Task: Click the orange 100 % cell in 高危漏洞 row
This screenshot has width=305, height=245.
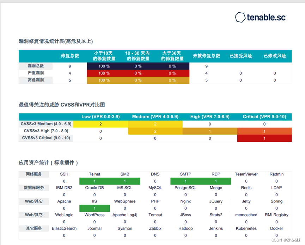Action: [104, 80]
